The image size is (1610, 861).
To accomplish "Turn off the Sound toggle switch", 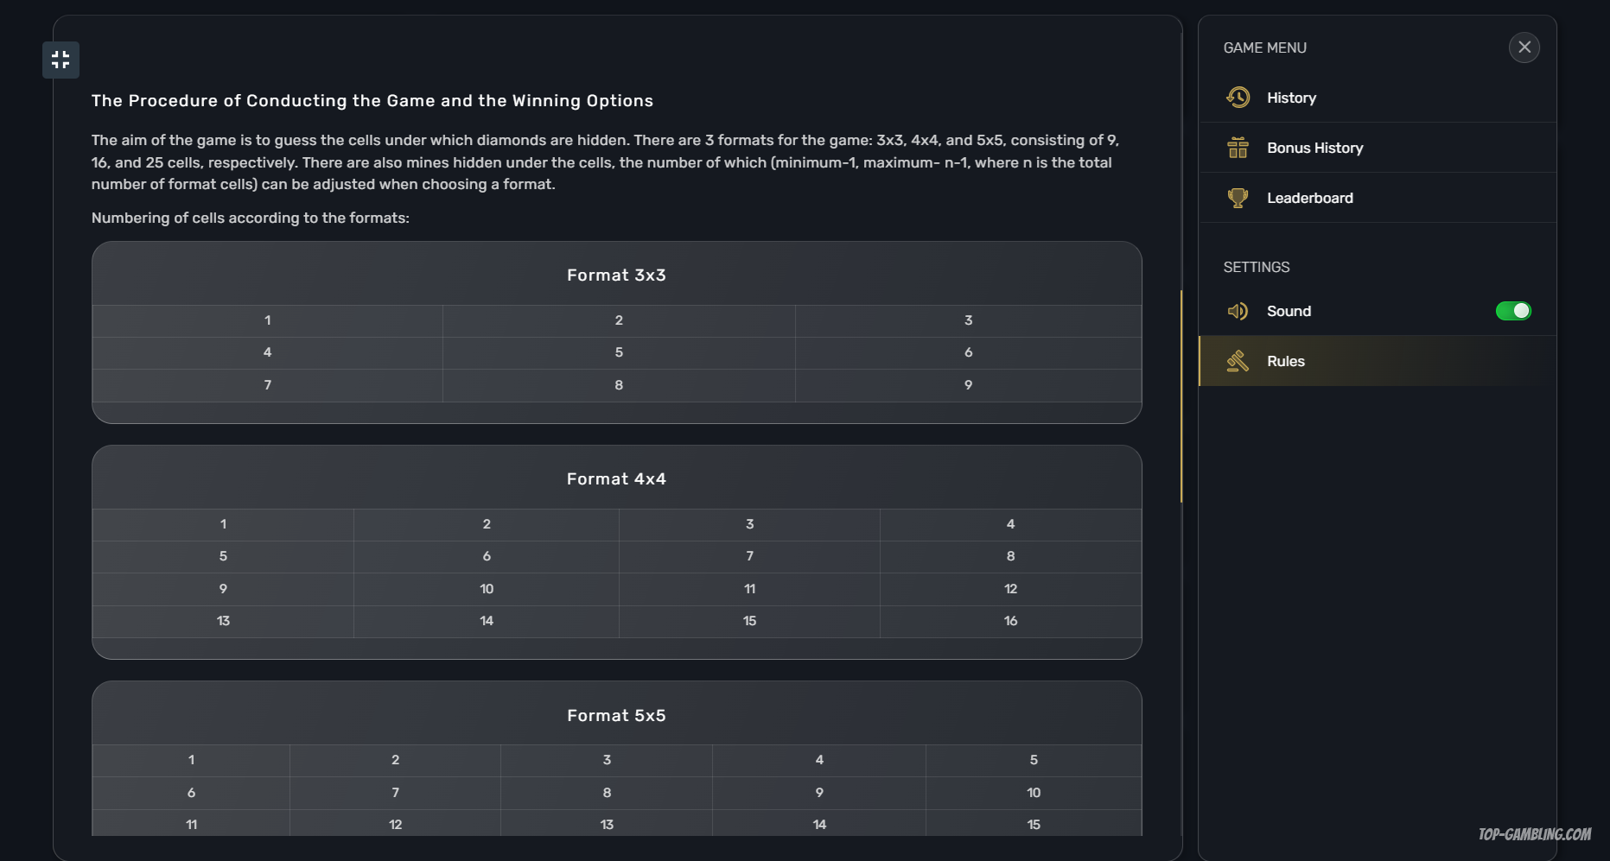I will 1512,311.
